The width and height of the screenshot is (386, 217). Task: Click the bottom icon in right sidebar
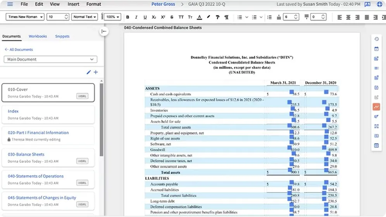376,145
